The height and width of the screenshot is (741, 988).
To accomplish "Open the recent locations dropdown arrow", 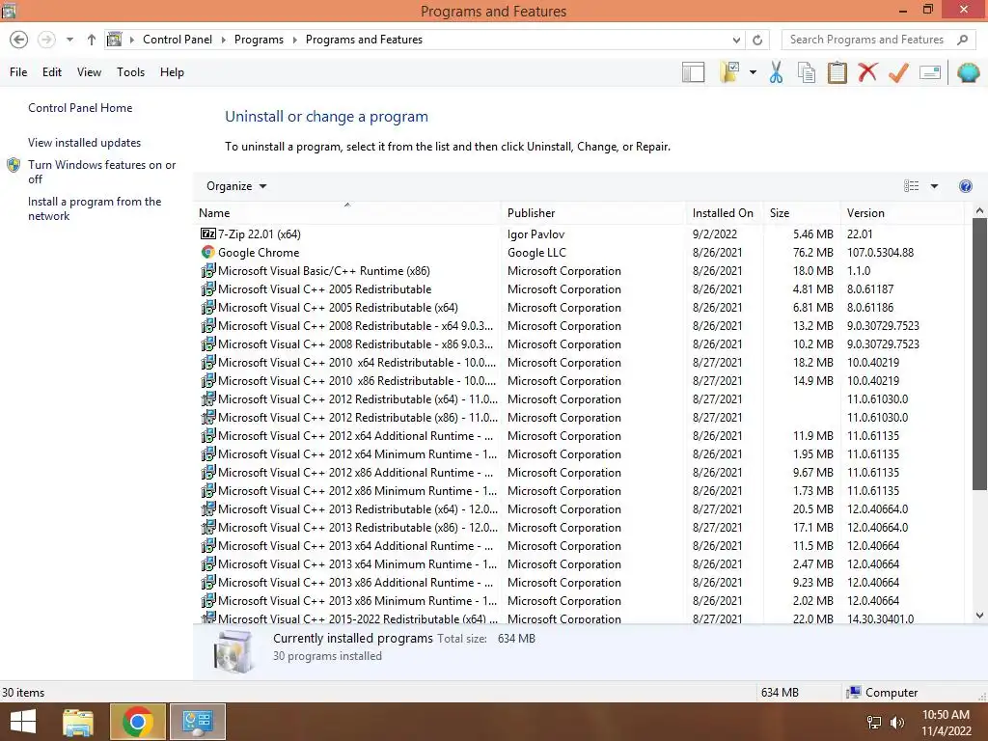I will tap(69, 40).
